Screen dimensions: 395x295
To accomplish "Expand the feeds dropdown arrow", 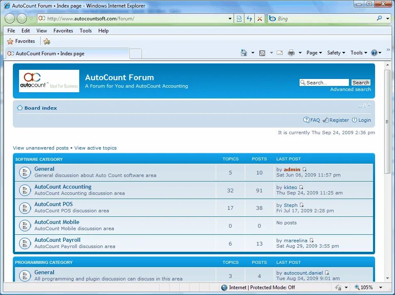I will point(271,53).
